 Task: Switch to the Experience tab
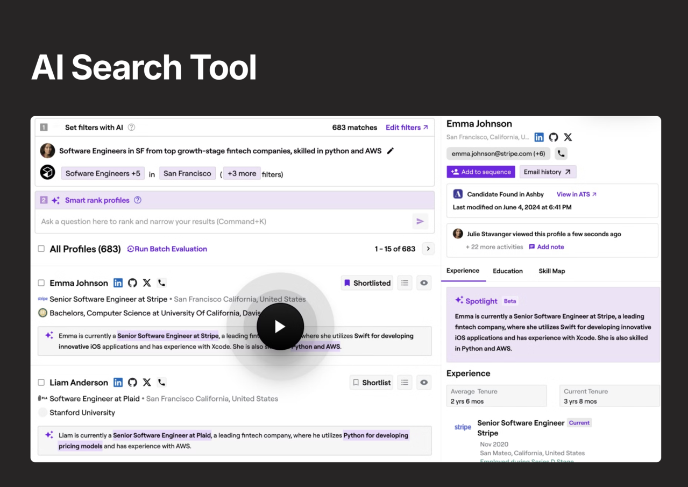point(463,271)
